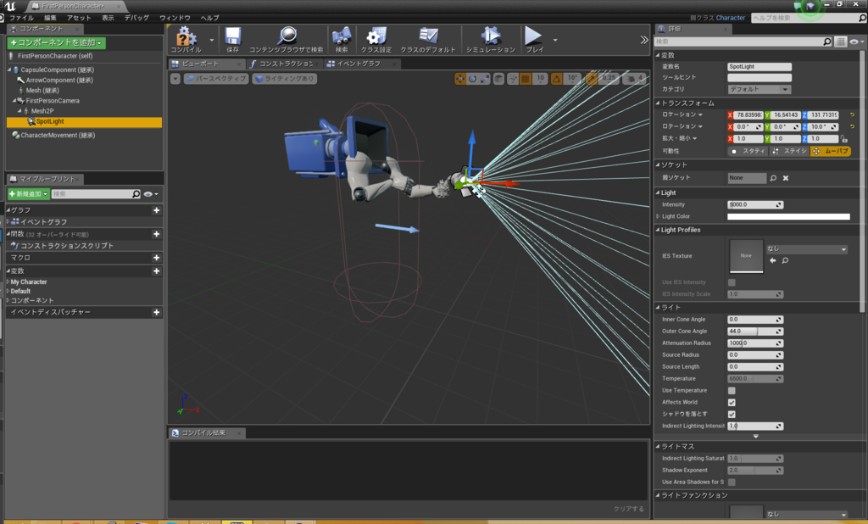Image resolution: width=868 pixels, height=524 pixels.
Task: Open the category デフォルト dropdown
Action: pyautogui.click(x=759, y=89)
